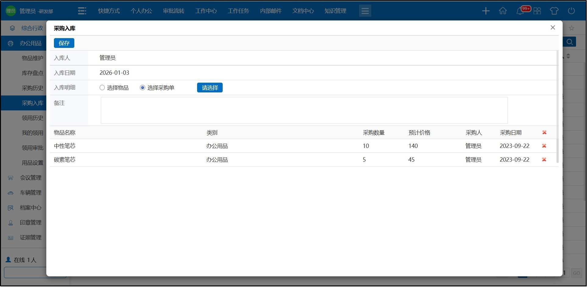Select the 选择采购单 radio option
Image resolution: width=587 pixels, height=287 pixels.
(x=142, y=88)
